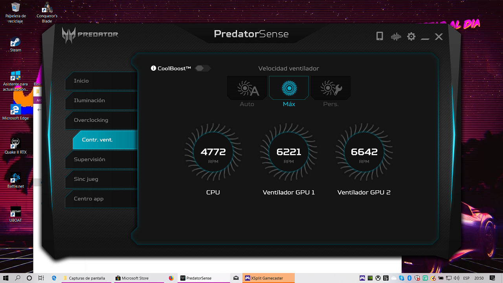The image size is (503, 283).
Task: Open Steam desktop shortcut
Action: (16, 44)
